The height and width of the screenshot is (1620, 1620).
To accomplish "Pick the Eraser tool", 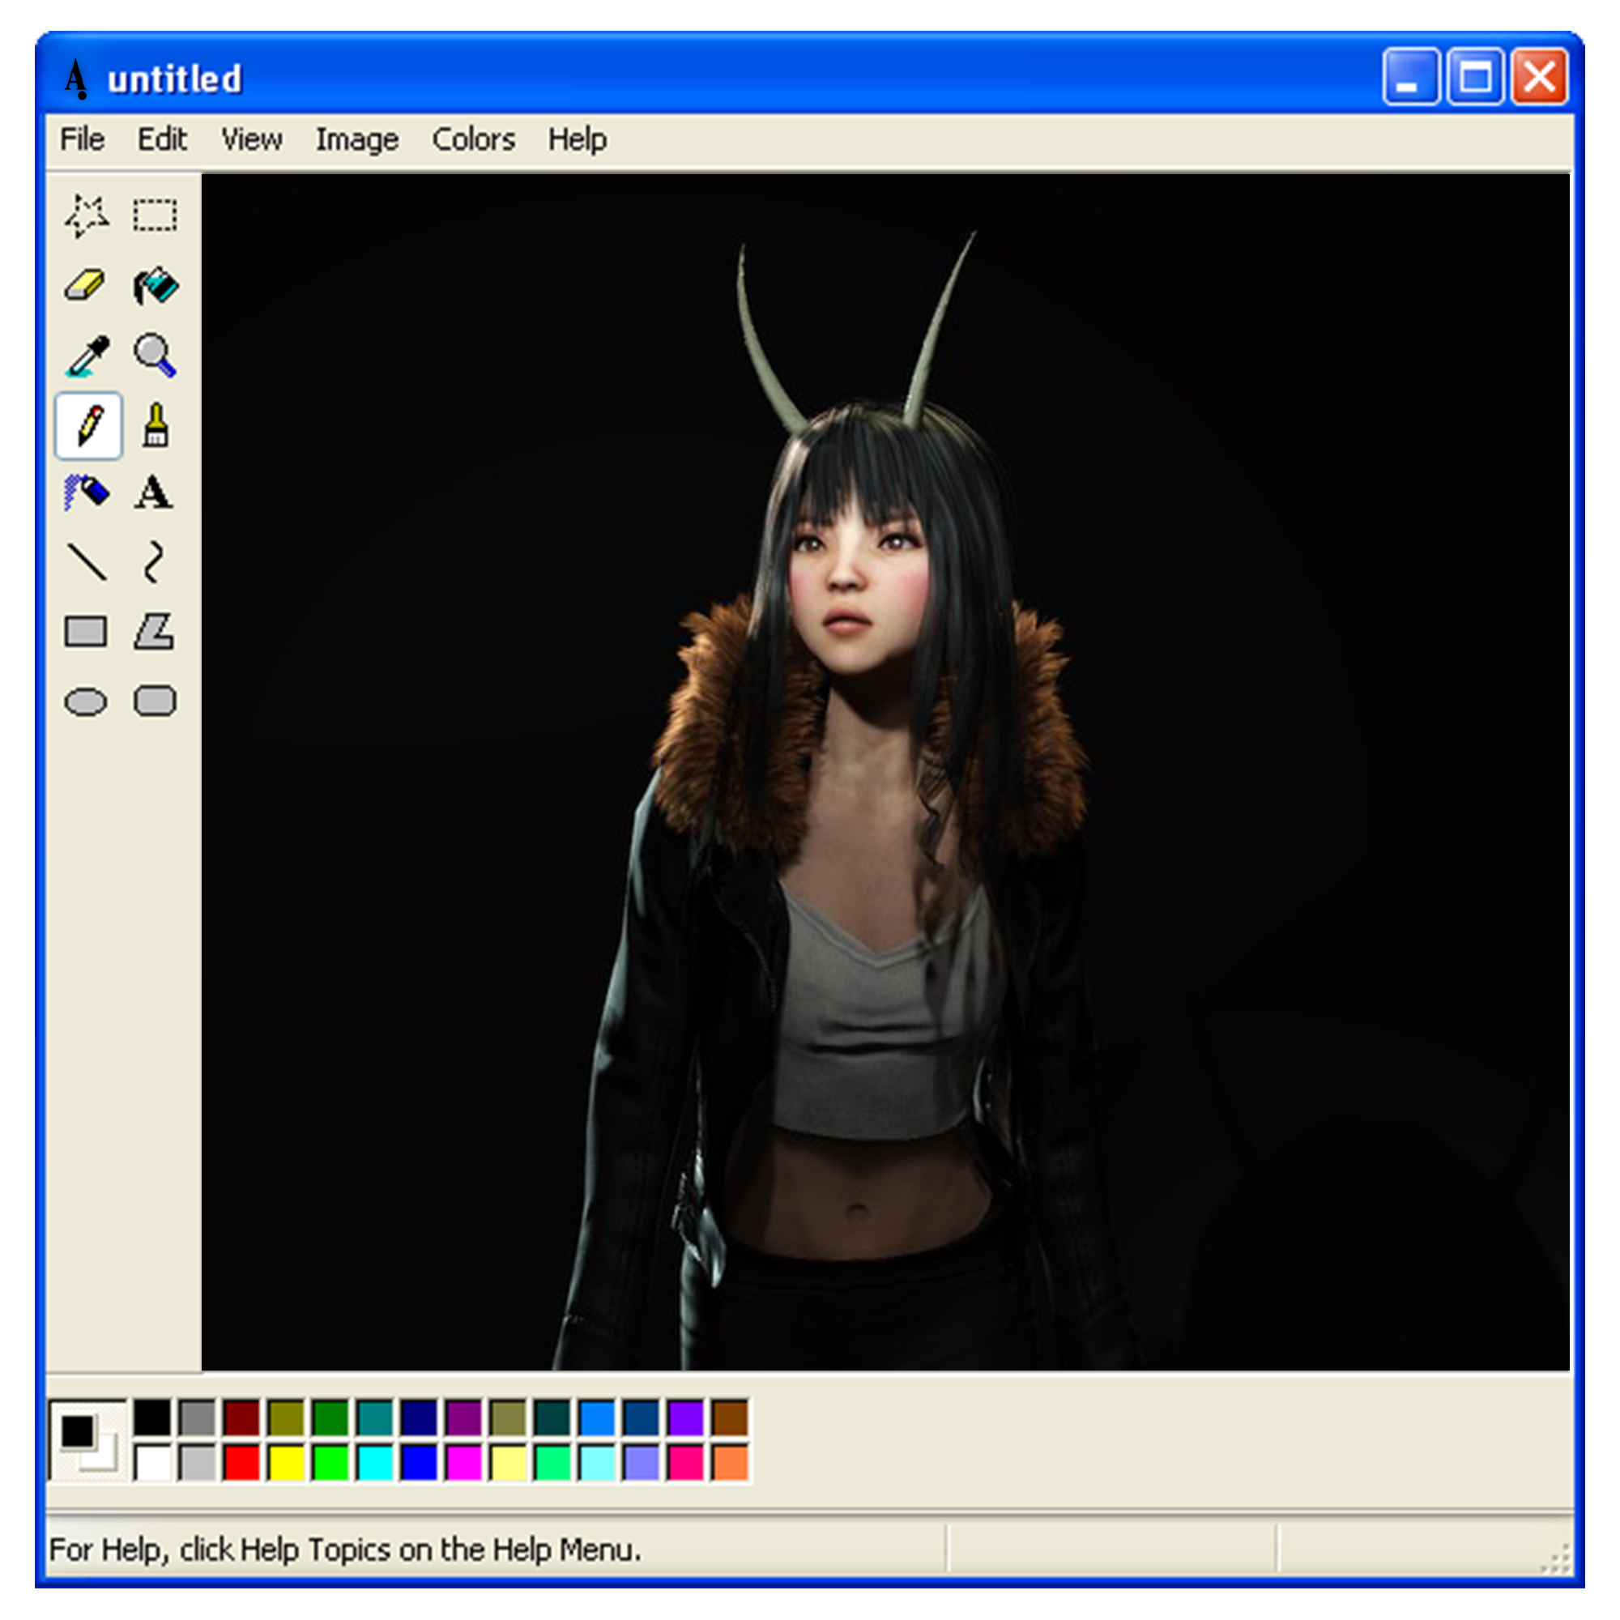I will click(87, 286).
